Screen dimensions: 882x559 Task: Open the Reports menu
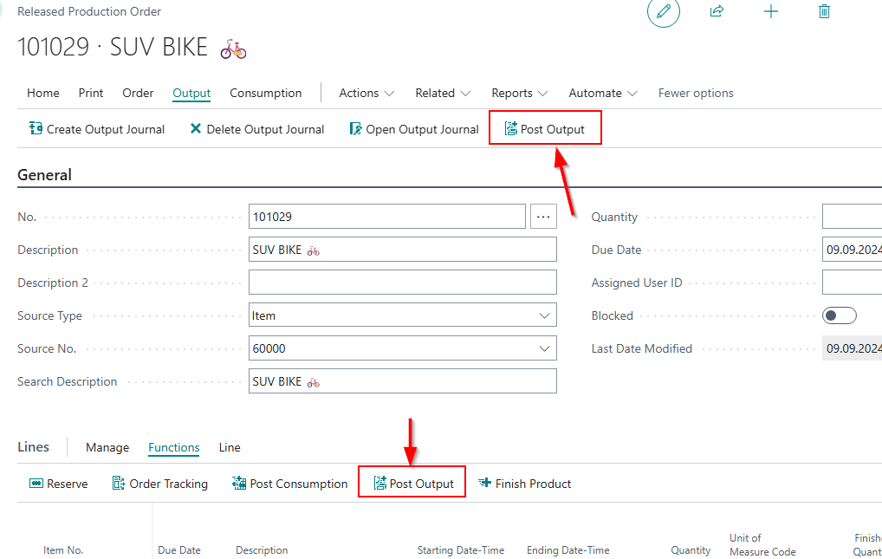(519, 93)
